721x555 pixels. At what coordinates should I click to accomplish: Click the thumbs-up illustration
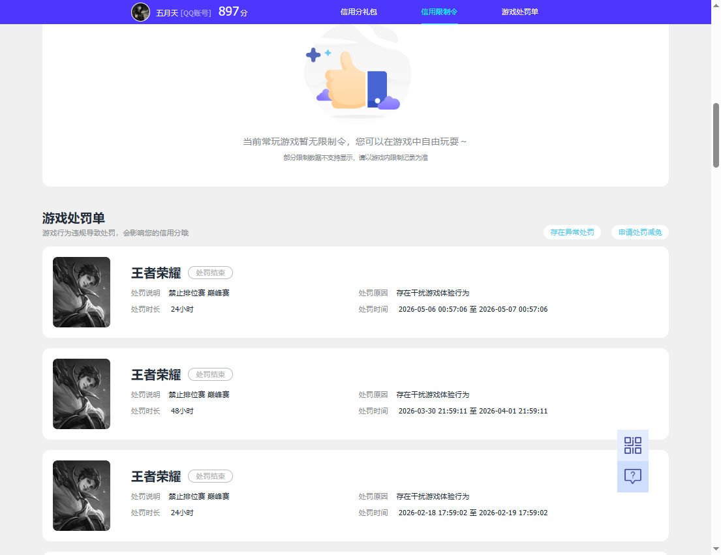[x=358, y=74]
